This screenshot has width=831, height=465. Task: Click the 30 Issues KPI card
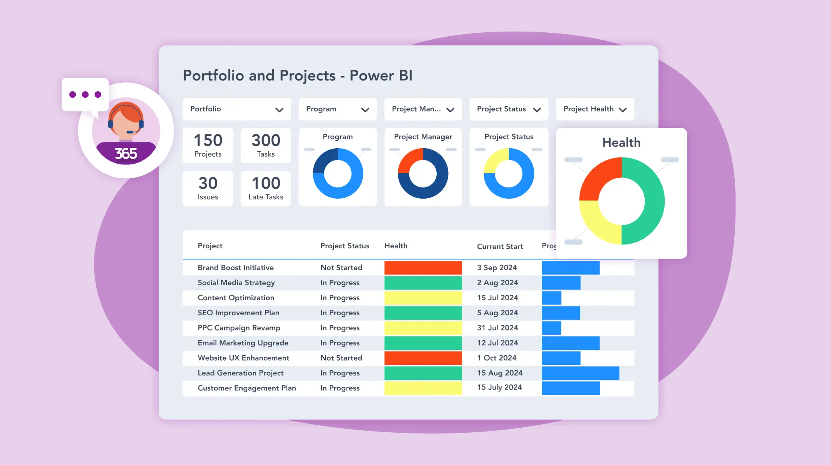(x=208, y=188)
